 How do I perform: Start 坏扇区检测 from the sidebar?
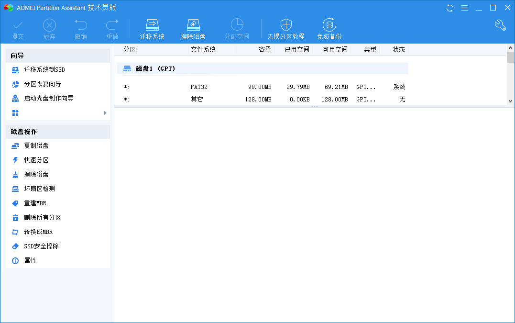(39, 189)
